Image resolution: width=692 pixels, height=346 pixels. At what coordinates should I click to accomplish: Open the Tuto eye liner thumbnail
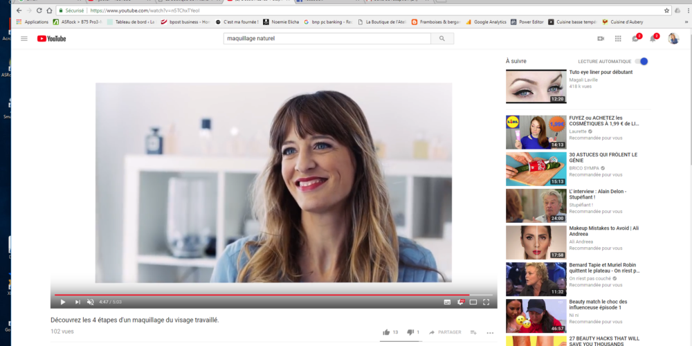(536, 86)
